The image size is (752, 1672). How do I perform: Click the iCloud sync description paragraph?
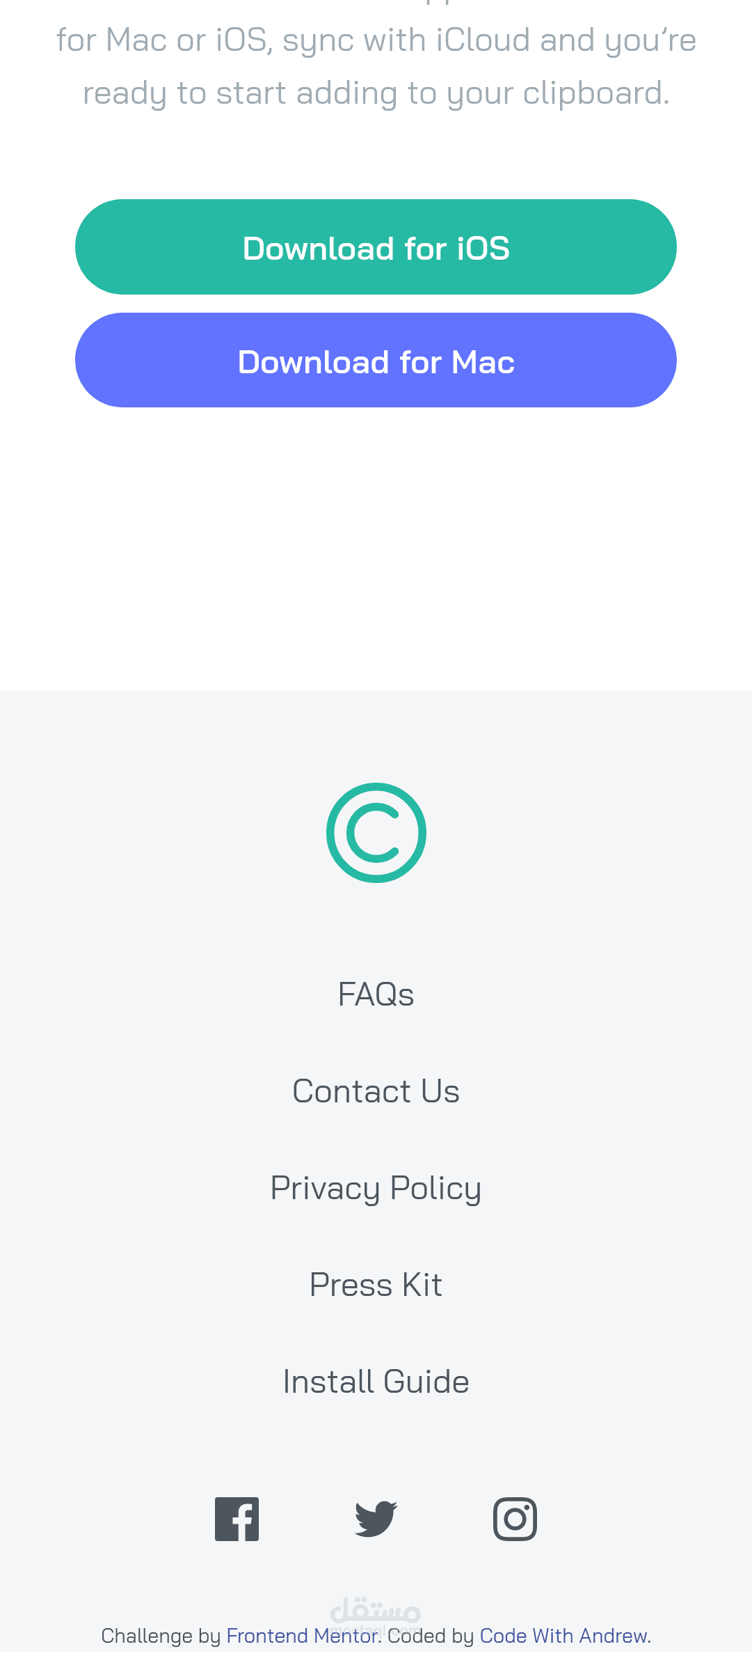pyautogui.click(x=376, y=40)
